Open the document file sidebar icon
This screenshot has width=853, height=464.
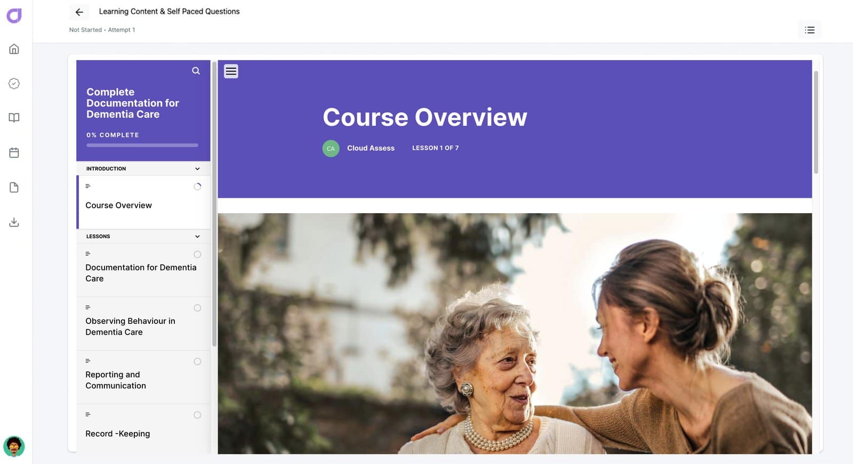pyautogui.click(x=14, y=188)
